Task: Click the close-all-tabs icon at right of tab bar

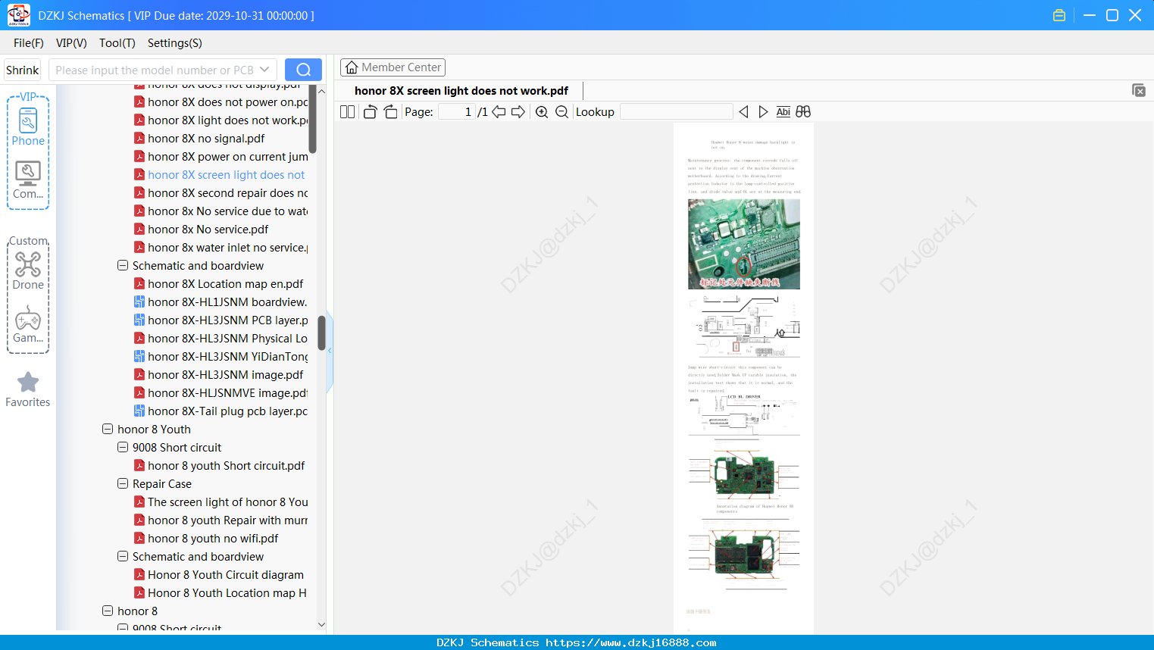Action: point(1139,90)
